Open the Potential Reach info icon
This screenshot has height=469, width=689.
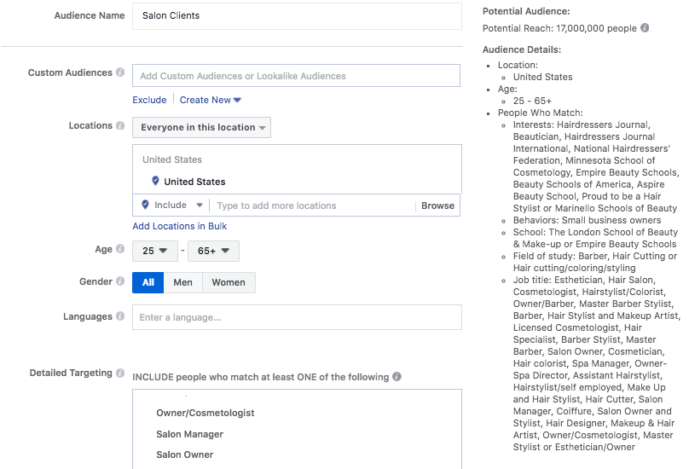coord(645,27)
